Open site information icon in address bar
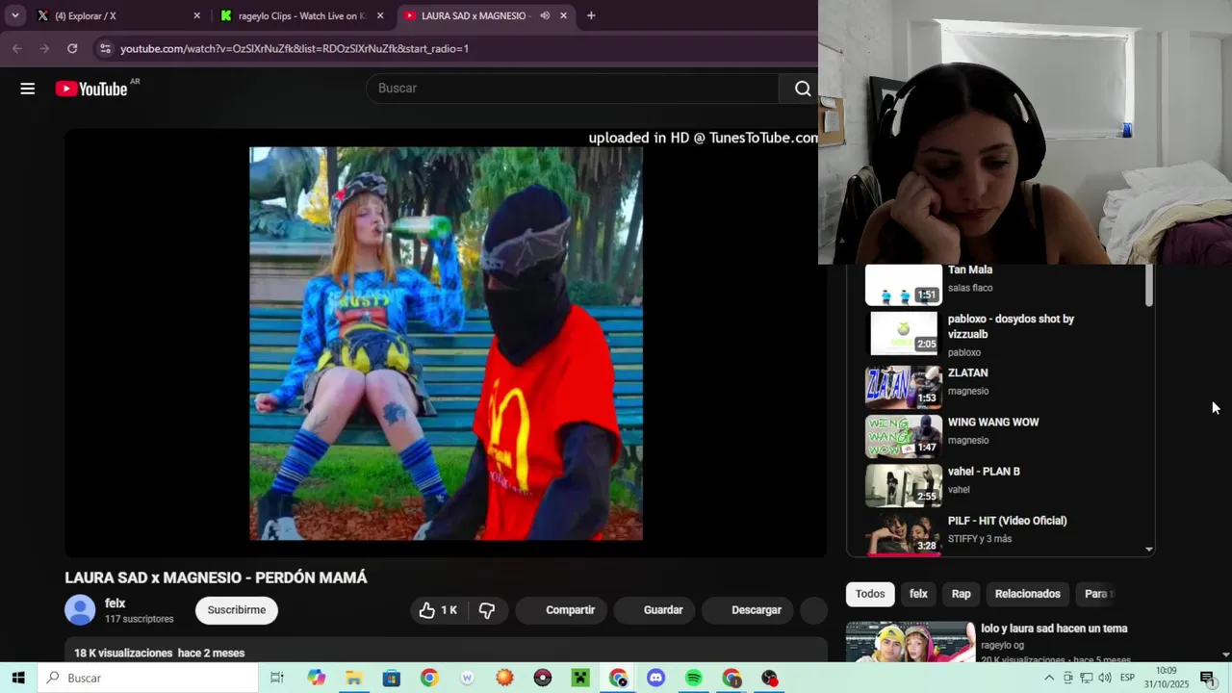 coord(105,48)
